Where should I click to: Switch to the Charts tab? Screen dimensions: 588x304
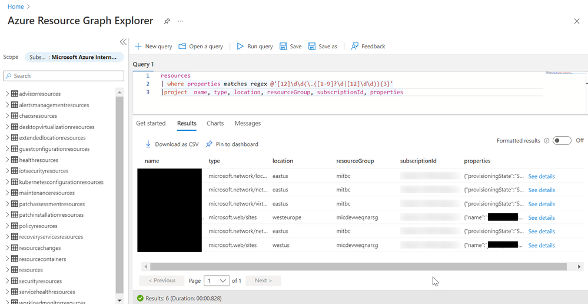click(x=215, y=123)
